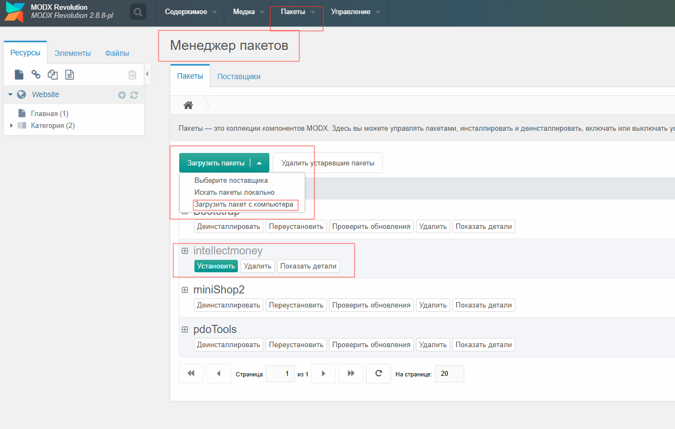This screenshot has height=429, width=675.
Task: Open the search magnifier in top bar
Action: point(138,12)
